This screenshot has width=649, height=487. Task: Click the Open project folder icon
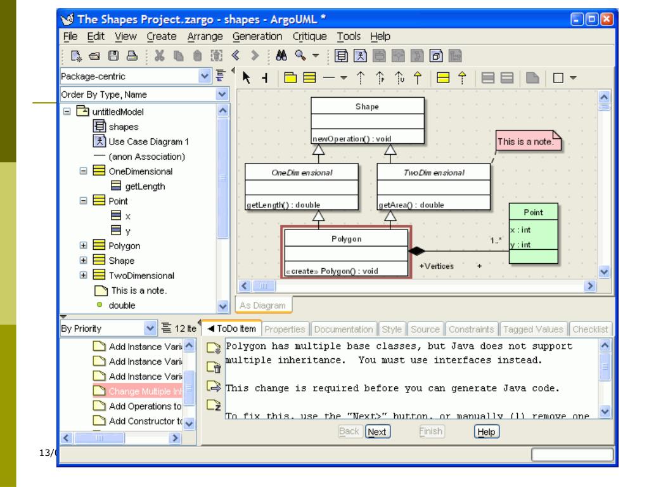94,56
